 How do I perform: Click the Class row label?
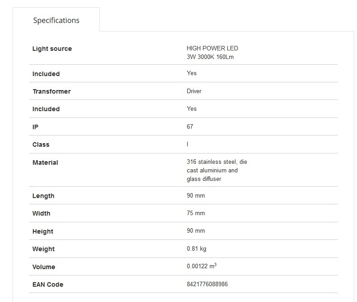tap(41, 144)
